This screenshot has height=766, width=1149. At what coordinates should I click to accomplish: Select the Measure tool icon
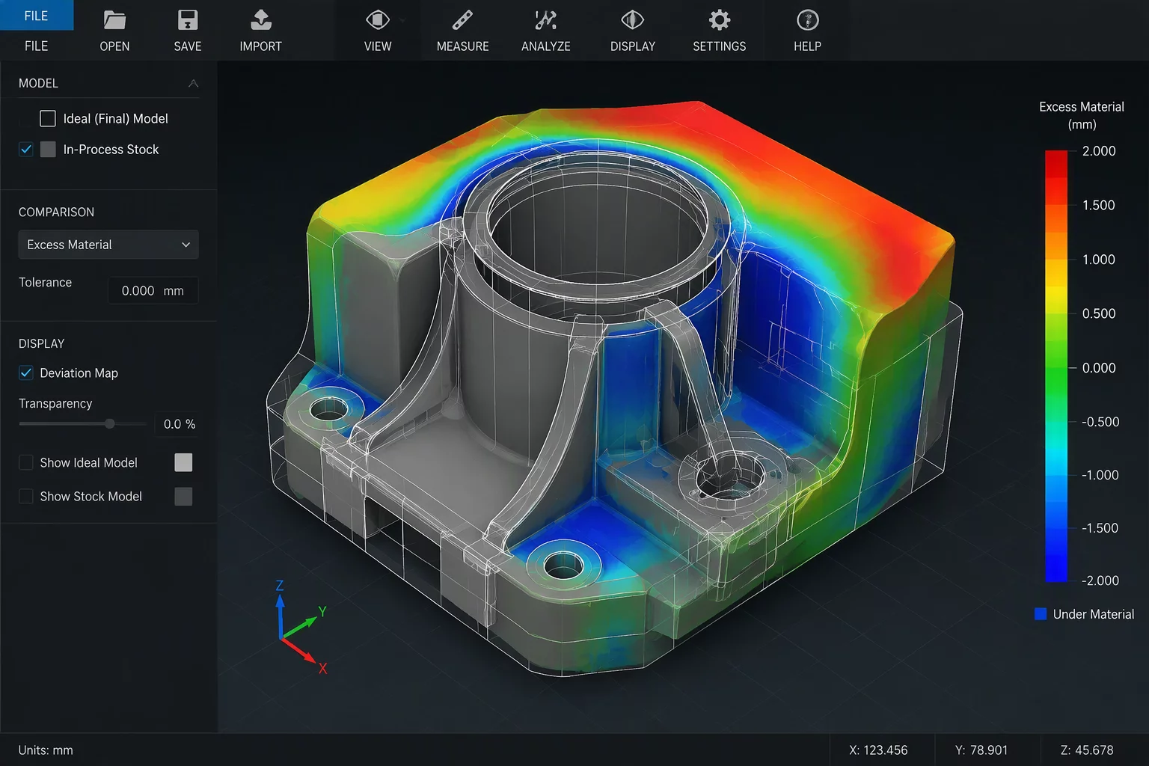(462, 20)
